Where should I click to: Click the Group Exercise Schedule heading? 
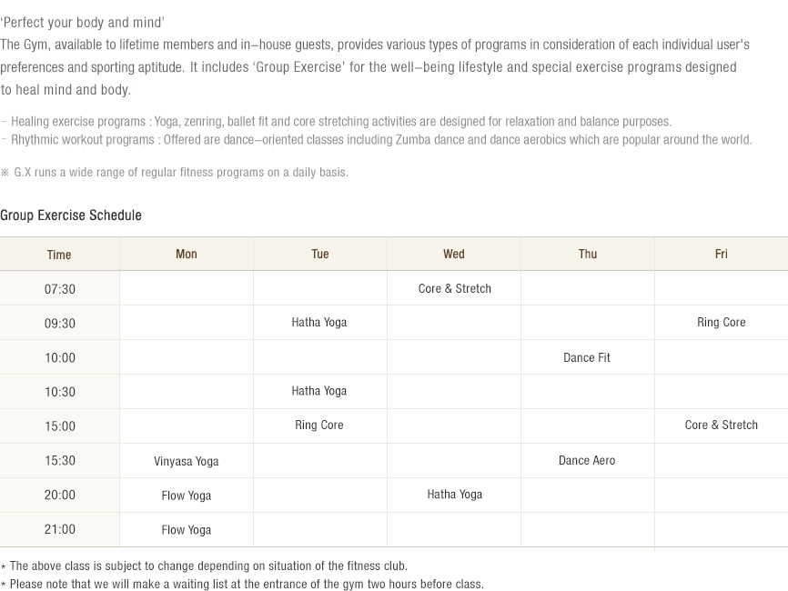[x=71, y=215]
